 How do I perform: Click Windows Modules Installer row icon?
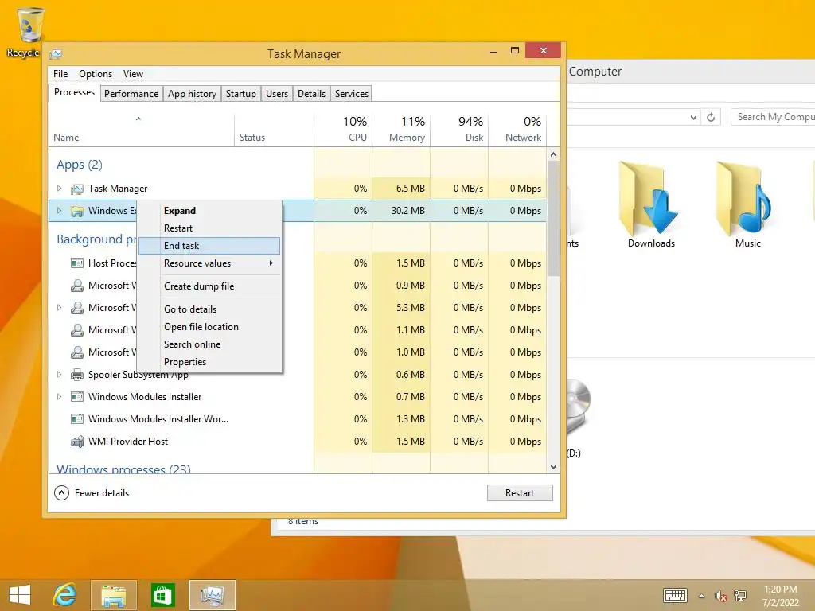pyautogui.click(x=77, y=397)
